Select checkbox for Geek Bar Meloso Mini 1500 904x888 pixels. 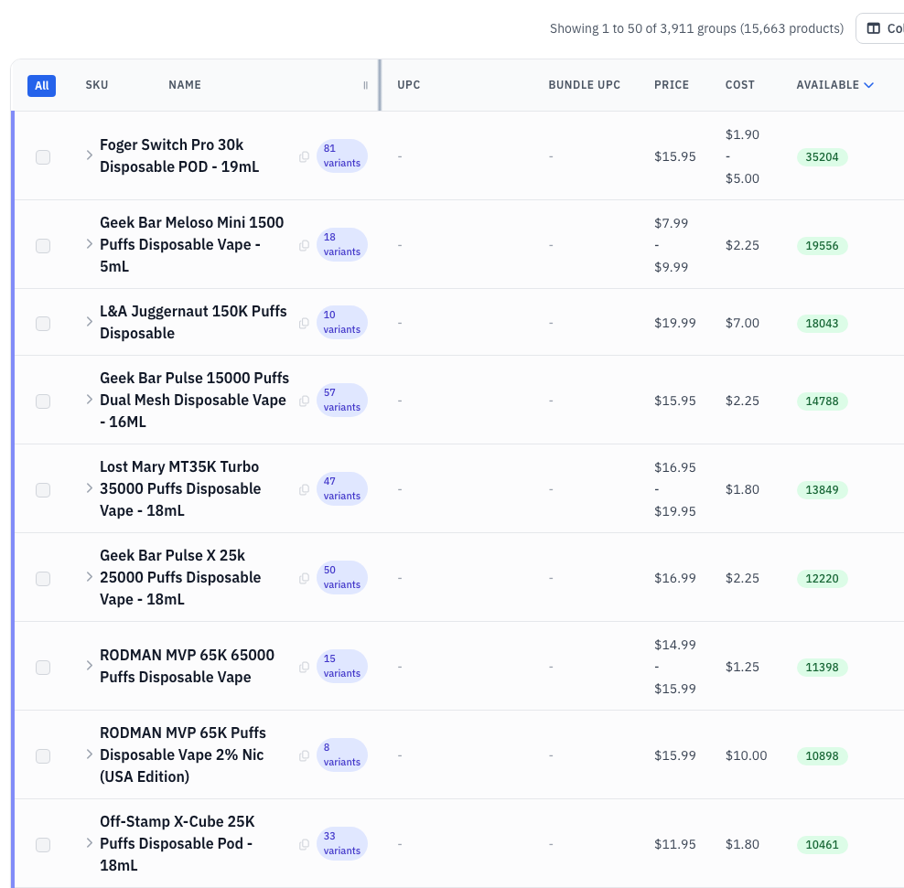click(x=43, y=245)
